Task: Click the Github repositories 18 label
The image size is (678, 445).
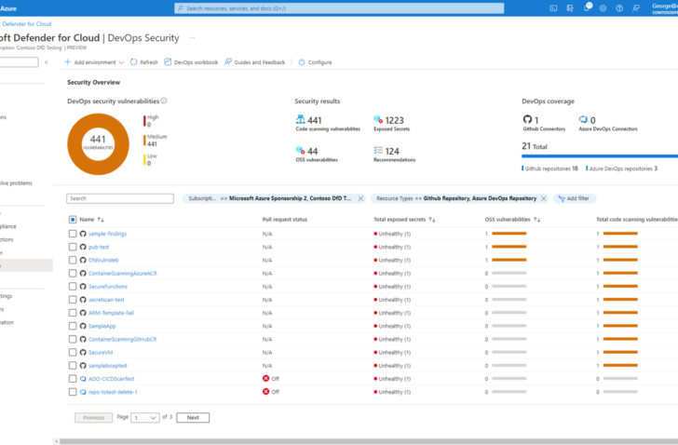Action: (x=550, y=169)
